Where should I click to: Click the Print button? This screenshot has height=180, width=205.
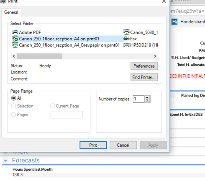(x=93, y=145)
